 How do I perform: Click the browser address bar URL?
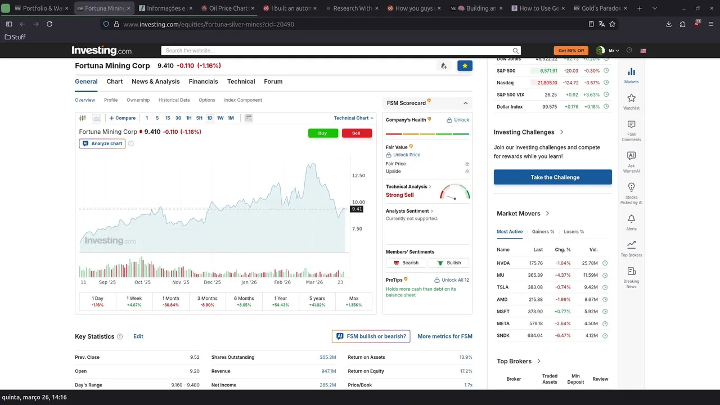coord(209,24)
